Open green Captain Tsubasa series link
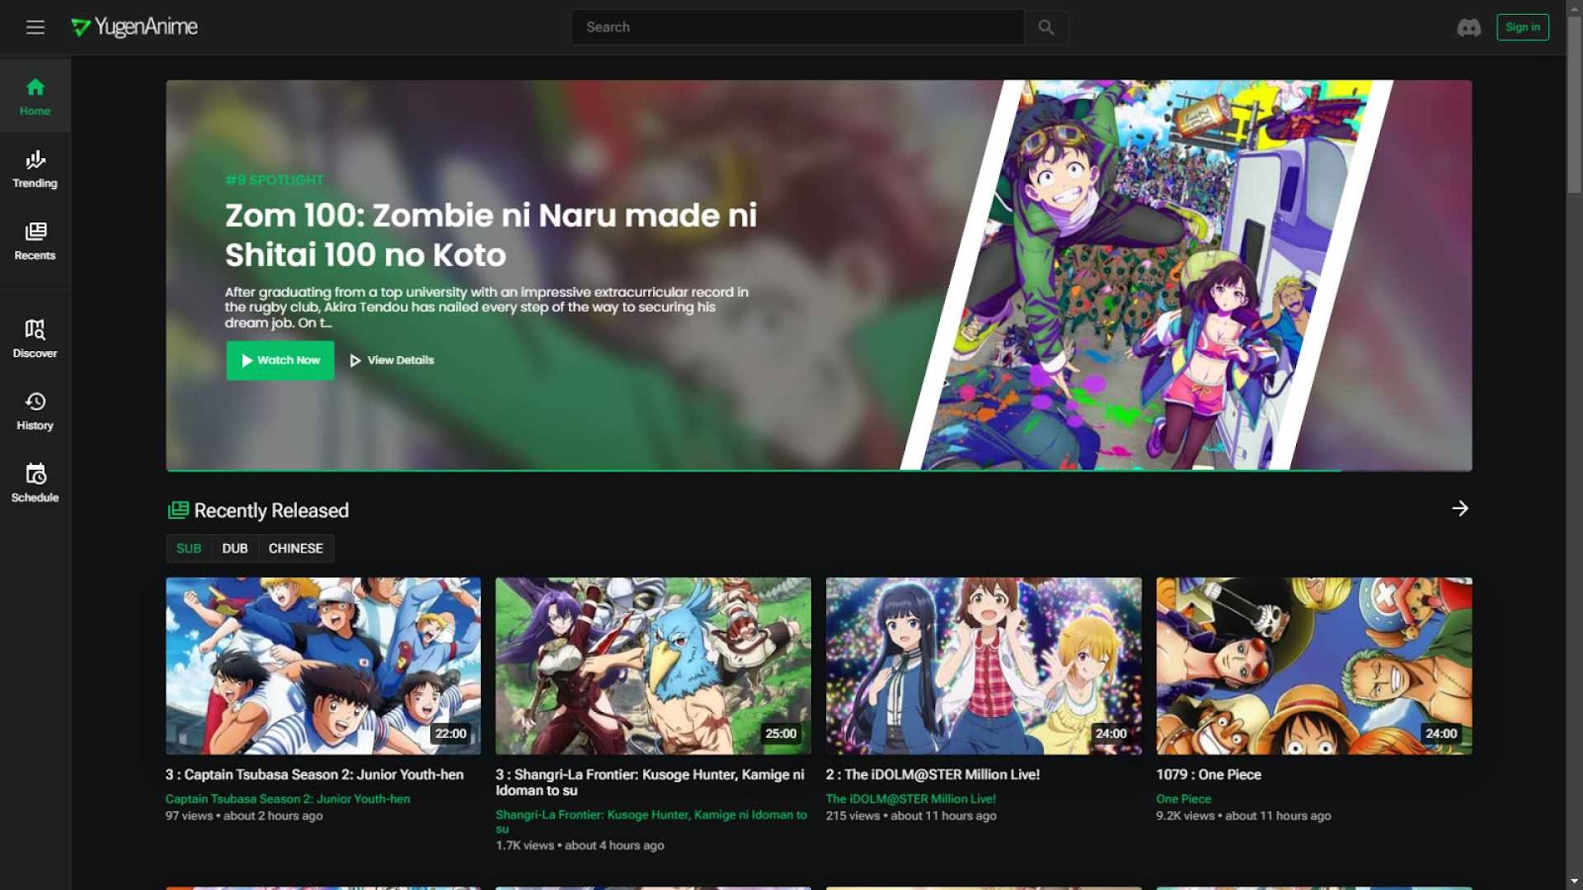This screenshot has width=1583, height=890. [288, 799]
